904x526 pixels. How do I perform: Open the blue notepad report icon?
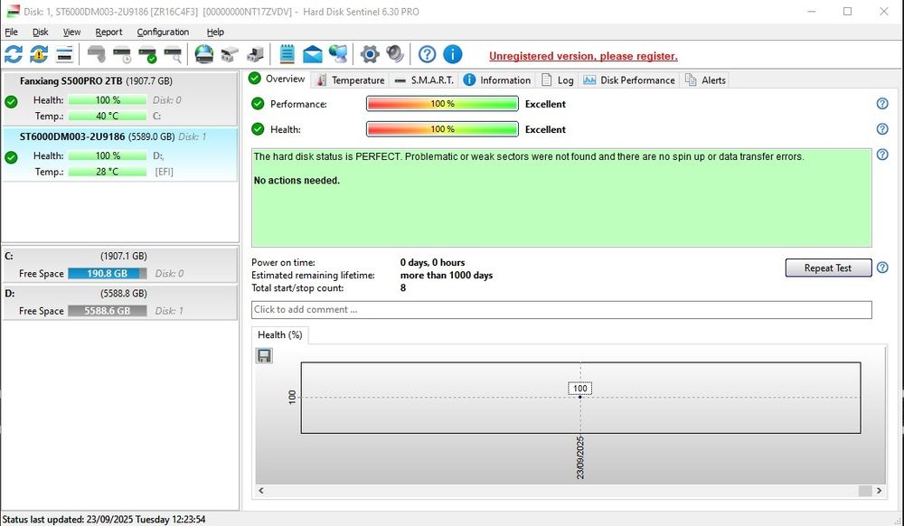(287, 55)
